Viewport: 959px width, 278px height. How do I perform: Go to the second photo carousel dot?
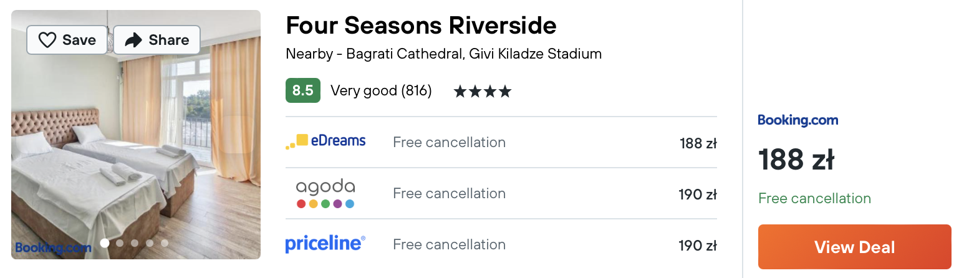coord(120,243)
